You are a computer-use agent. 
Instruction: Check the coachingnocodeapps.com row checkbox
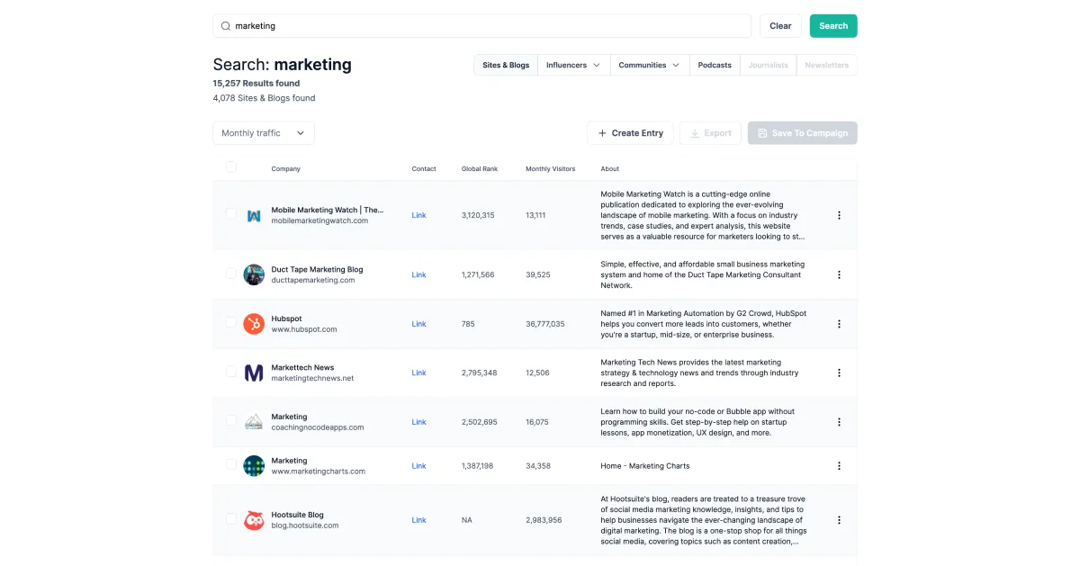pyautogui.click(x=231, y=420)
